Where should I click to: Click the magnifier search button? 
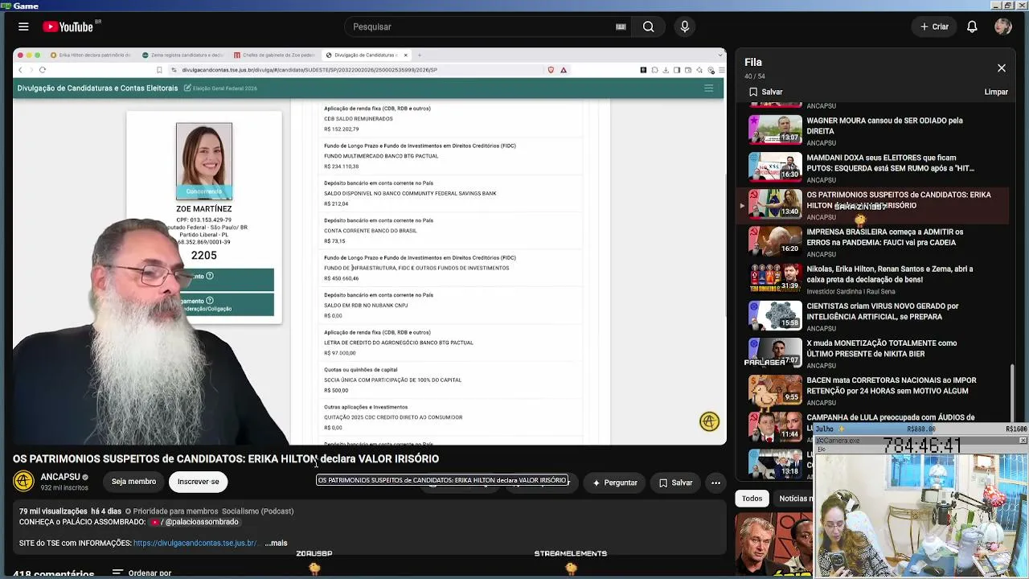tap(648, 27)
